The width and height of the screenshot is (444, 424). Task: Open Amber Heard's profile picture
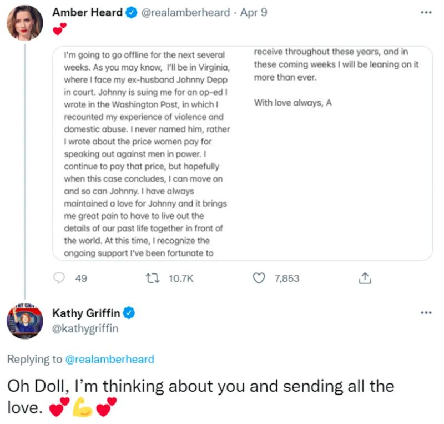[24, 23]
